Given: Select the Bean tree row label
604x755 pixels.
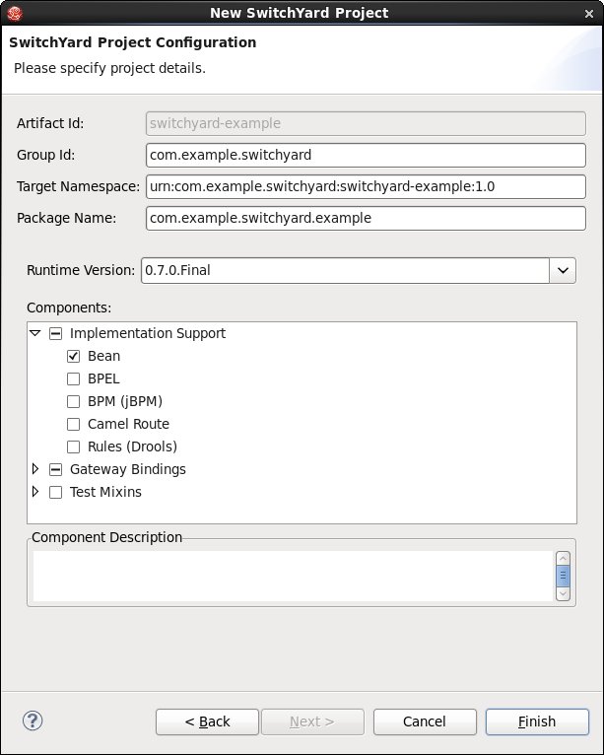Looking at the screenshot, I should (x=104, y=357).
